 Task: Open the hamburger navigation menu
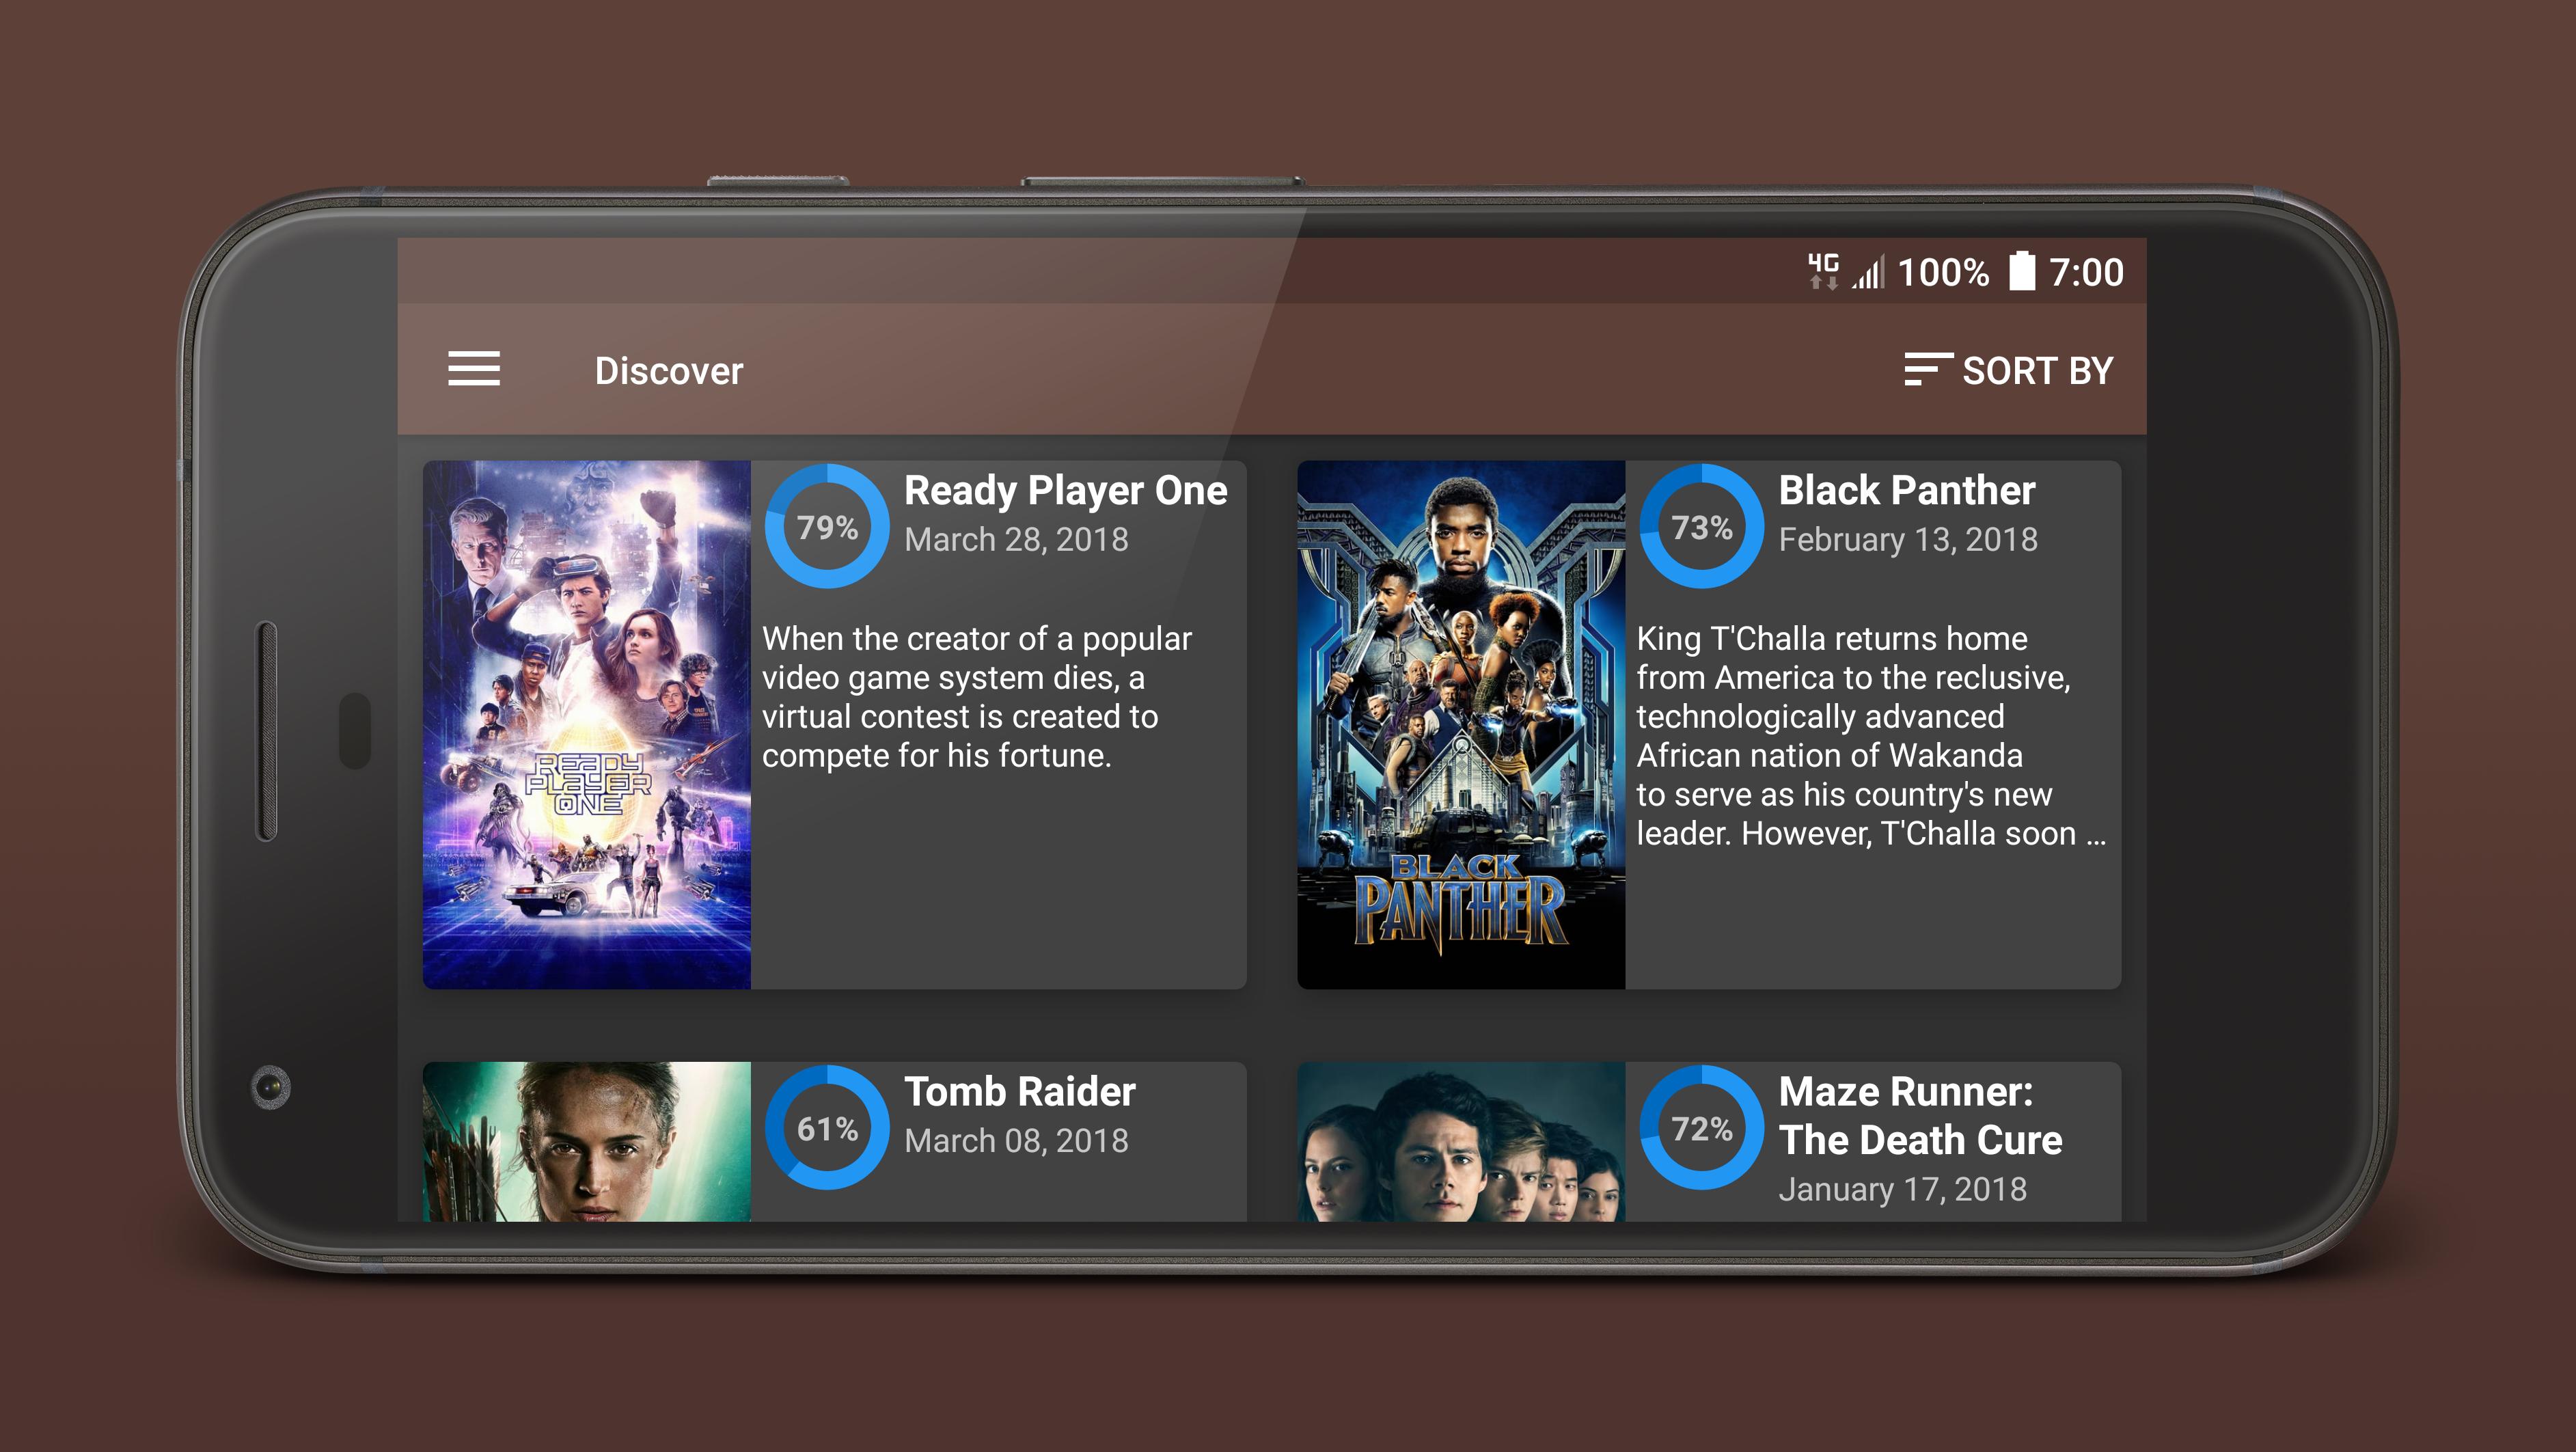click(x=473, y=369)
